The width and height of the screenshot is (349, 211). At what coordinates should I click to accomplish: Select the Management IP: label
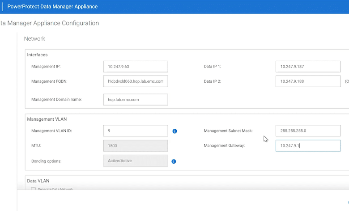[x=46, y=66]
